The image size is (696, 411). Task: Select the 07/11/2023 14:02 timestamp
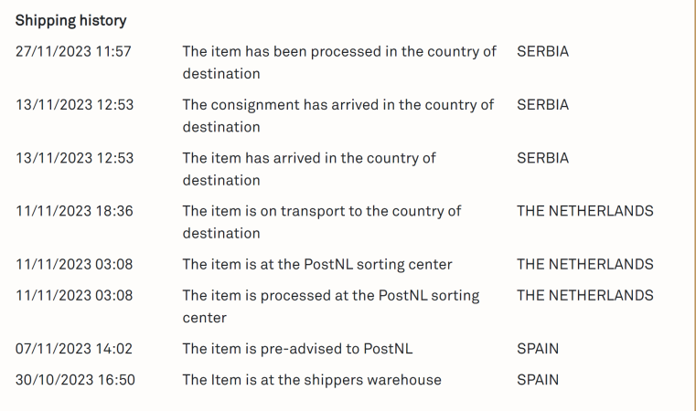74,349
